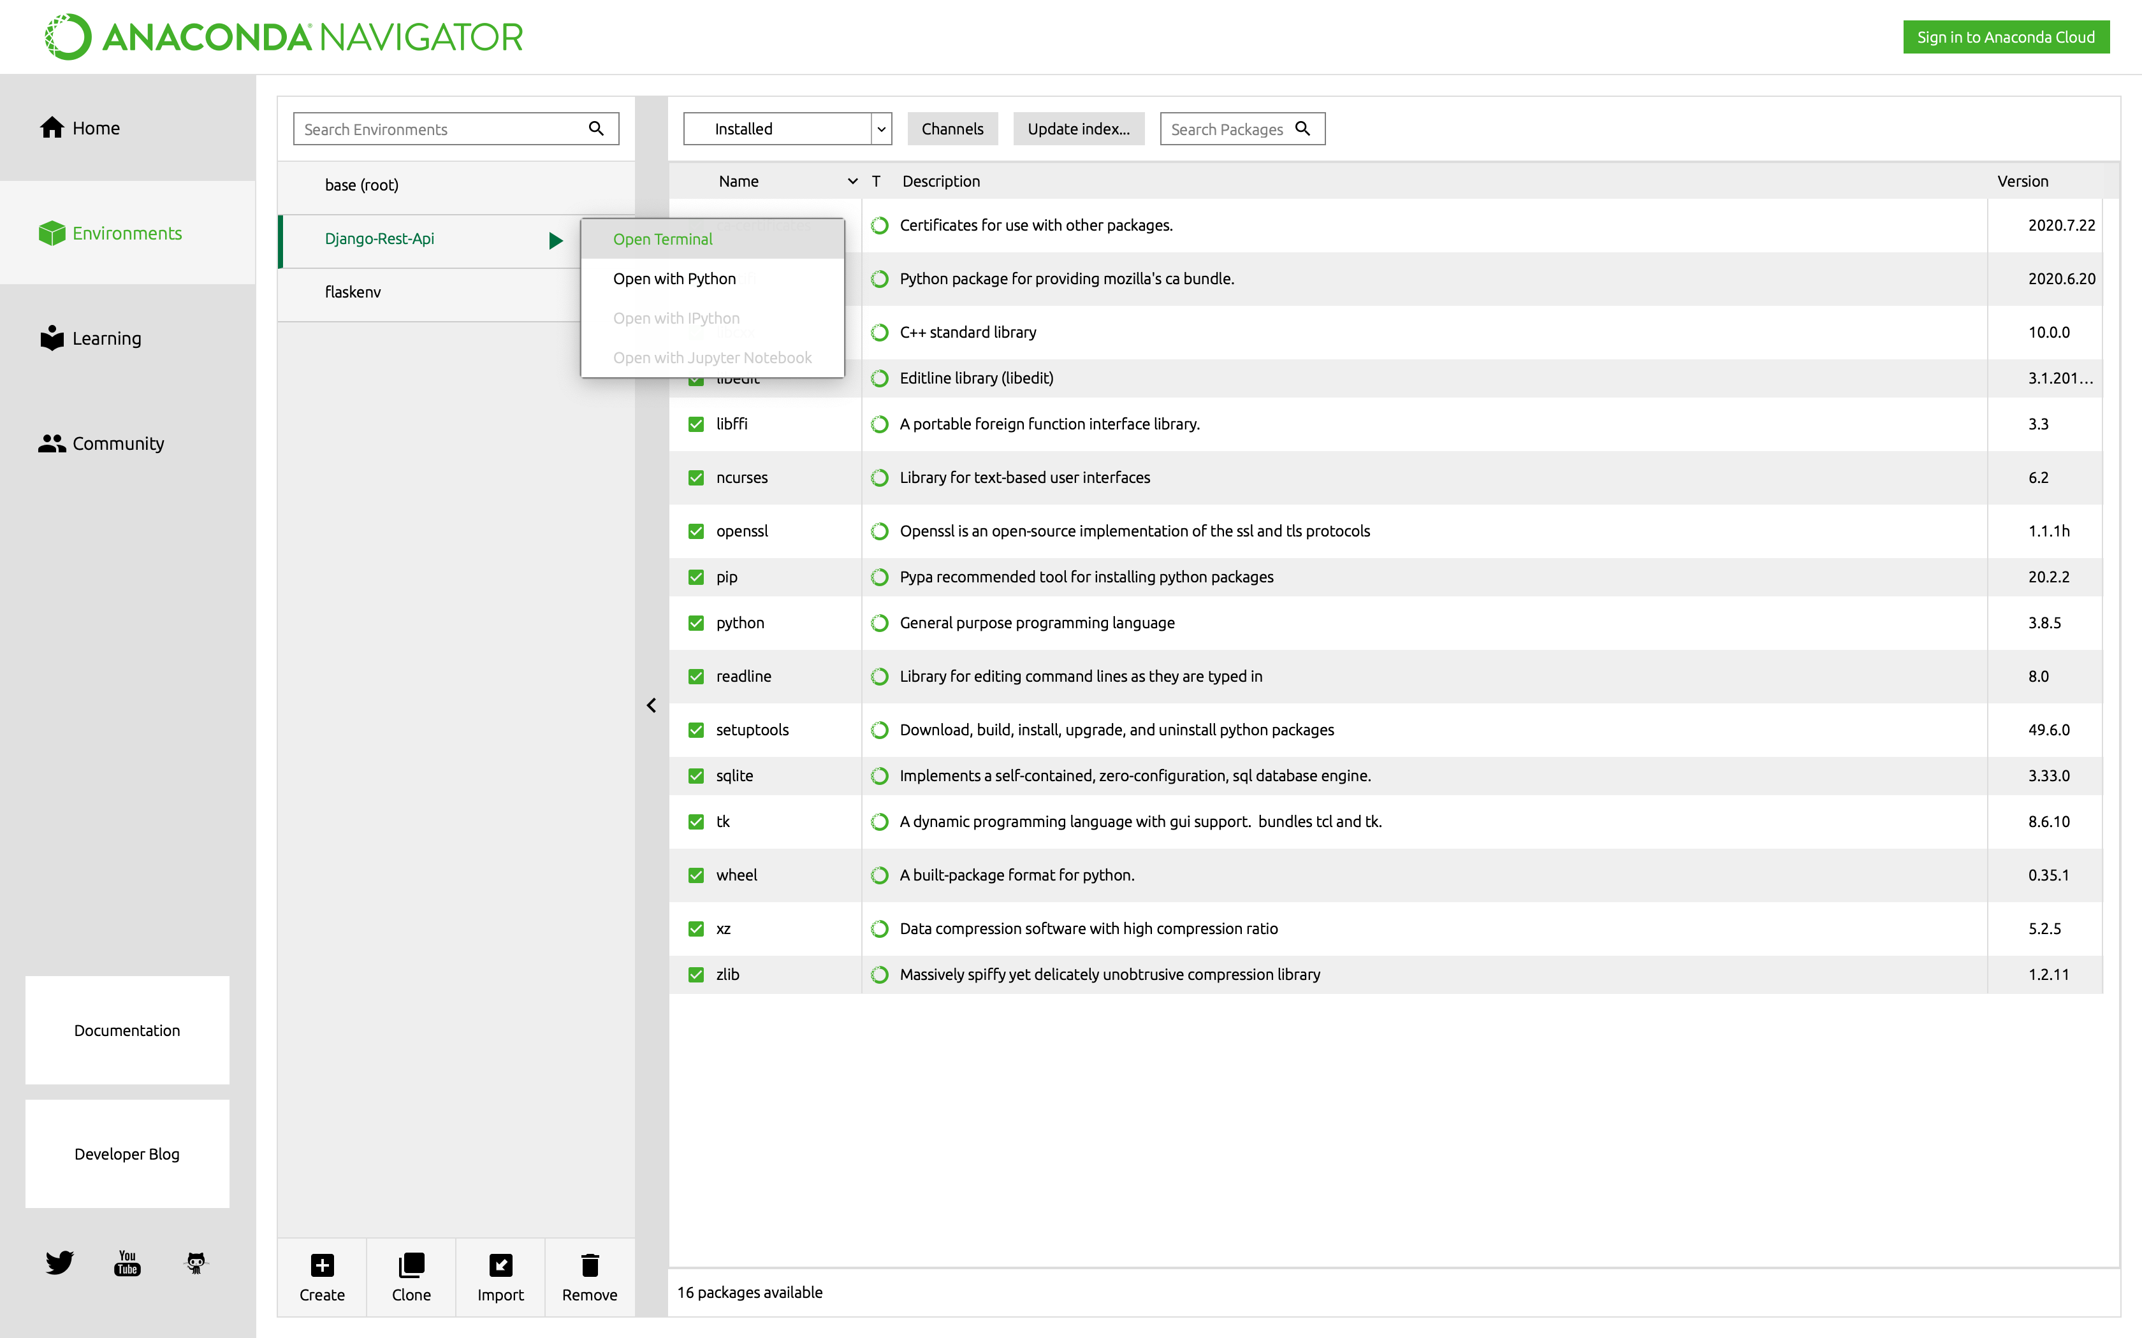This screenshot has height=1338, width=2142.
Task: Expand the Installed packages filter dropdown
Action: (880, 129)
